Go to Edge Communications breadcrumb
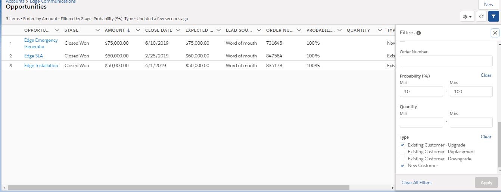501x192 pixels. (x=53, y=1)
